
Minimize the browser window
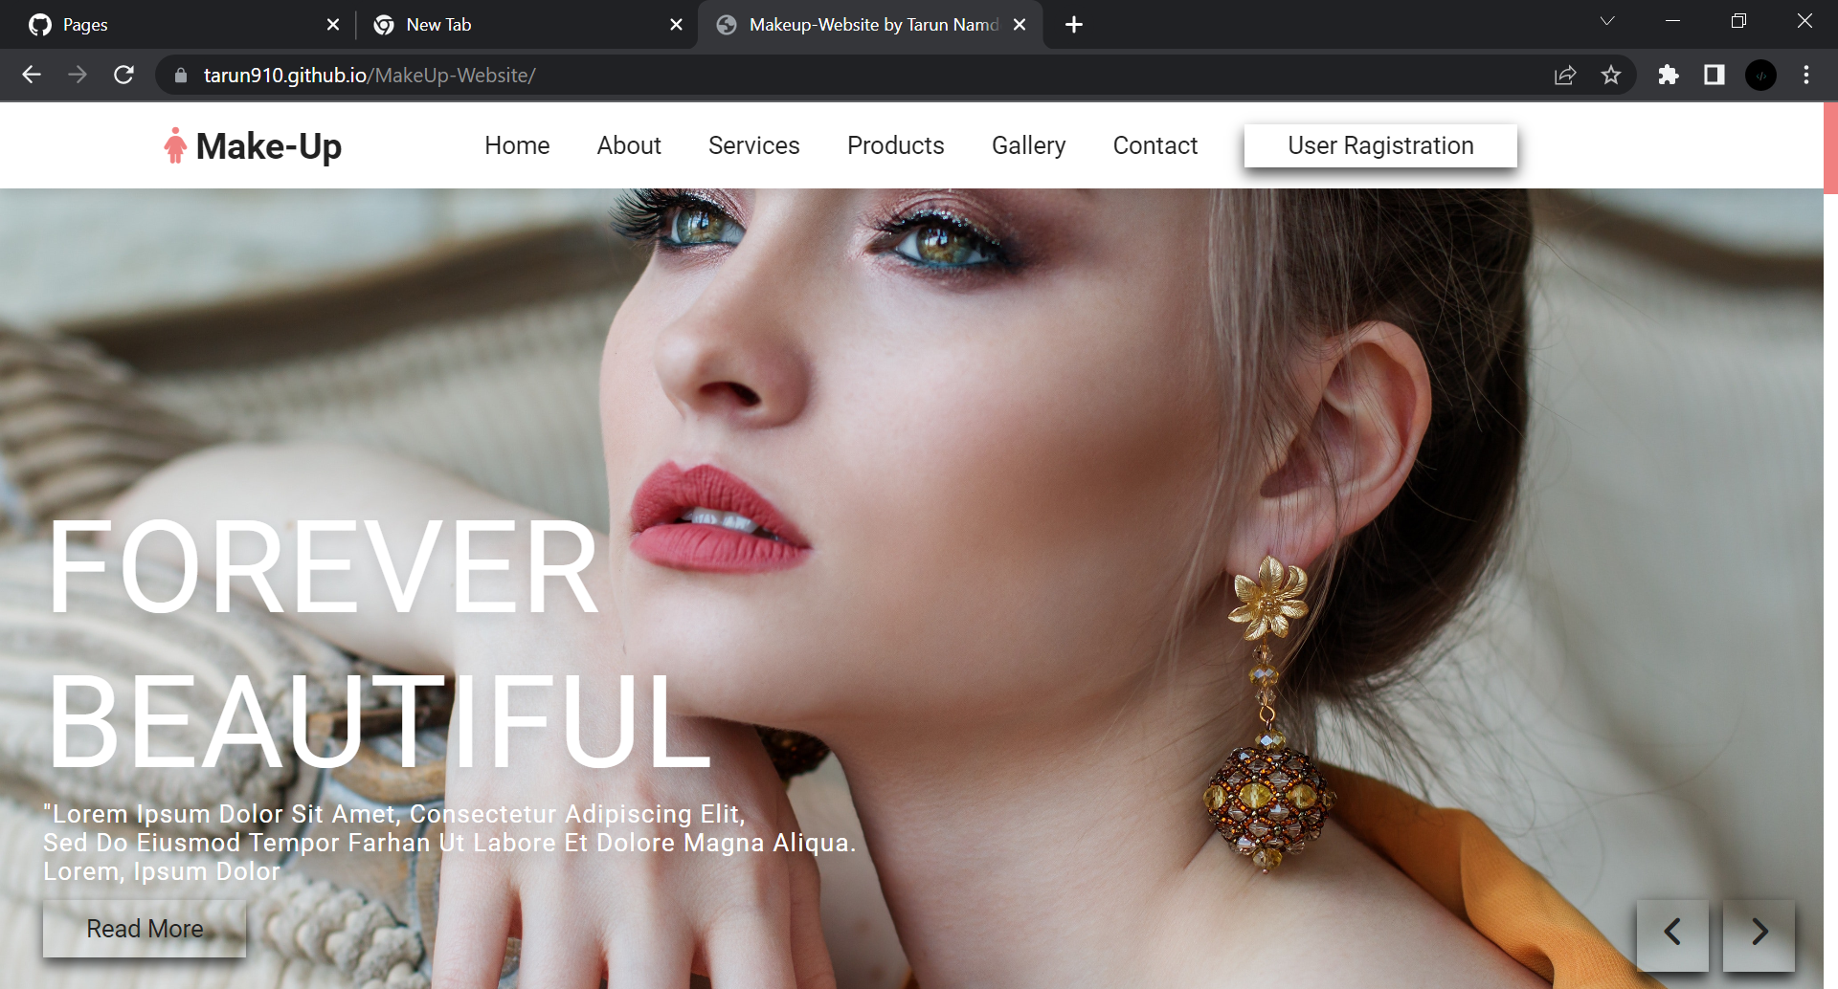(x=1673, y=21)
